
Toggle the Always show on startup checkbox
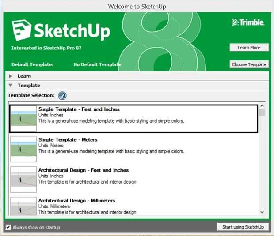point(8,227)
